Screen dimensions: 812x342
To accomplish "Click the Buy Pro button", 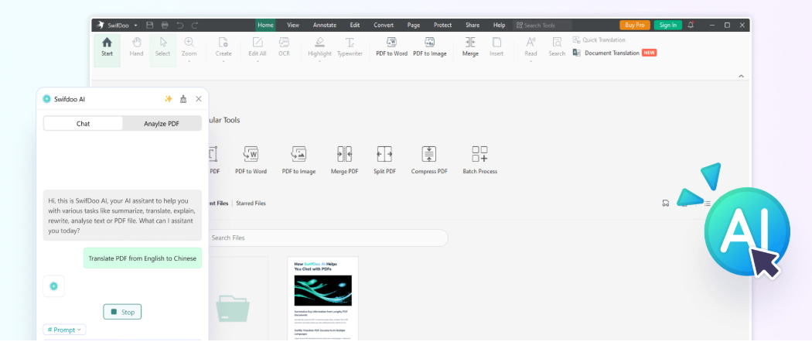I will (x=635, y=25).
